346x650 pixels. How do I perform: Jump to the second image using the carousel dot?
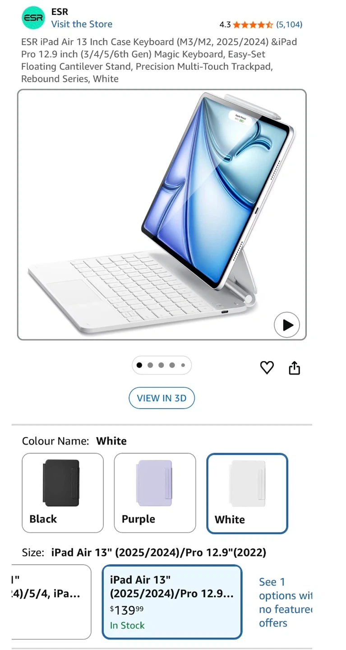coord(150,365)
